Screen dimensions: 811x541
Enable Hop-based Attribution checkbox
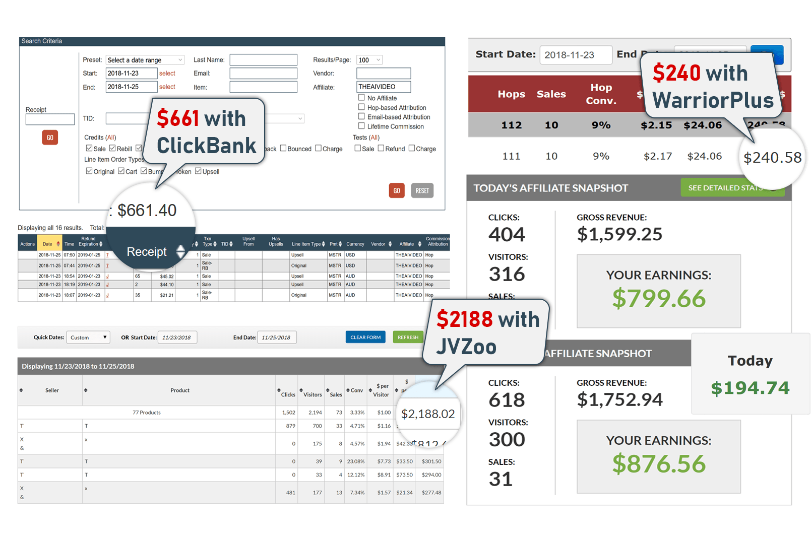(x=361, y=107)
